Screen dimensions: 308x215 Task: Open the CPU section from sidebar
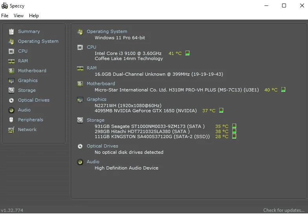click(23, 51)
